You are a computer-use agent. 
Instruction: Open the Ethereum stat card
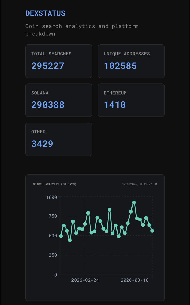click(x=131, y=100)
